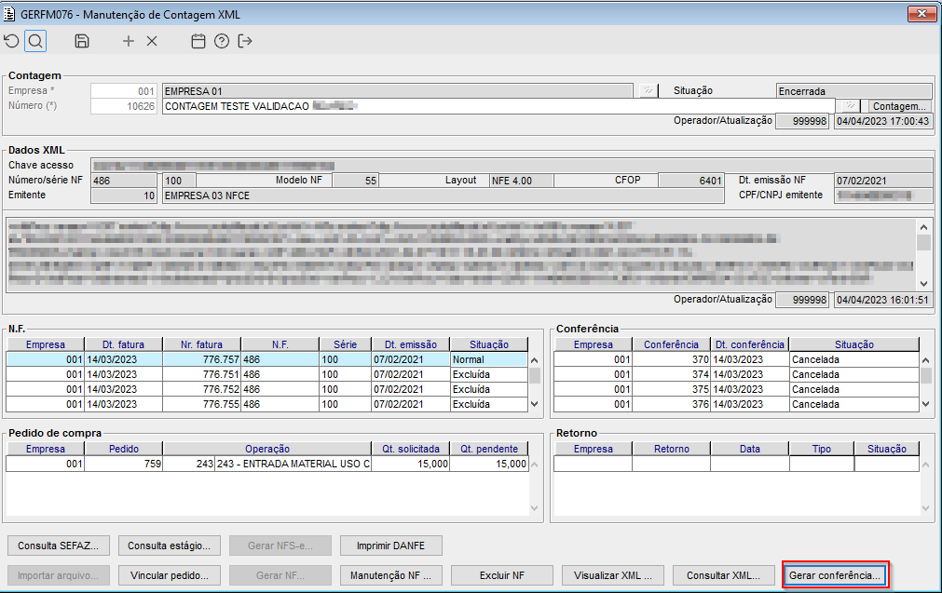Click the Gerar conferência... button
The width and height of the screenshot is (942, 593).
(x=835, y=575)
